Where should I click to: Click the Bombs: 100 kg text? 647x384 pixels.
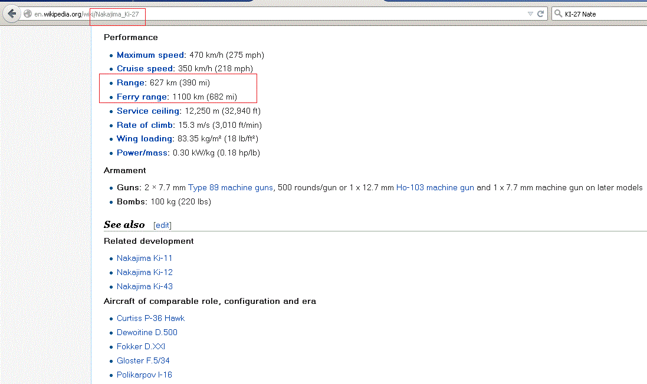(164, 202)
